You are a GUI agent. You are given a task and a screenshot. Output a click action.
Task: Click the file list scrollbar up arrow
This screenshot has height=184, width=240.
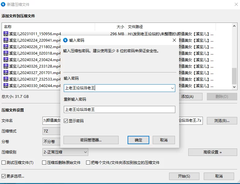tap(234, 26)
